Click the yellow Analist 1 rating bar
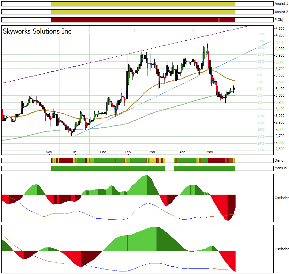 point(143,4)
